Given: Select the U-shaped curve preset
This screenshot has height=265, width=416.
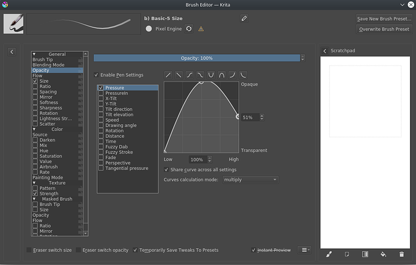Looking at the screenshot, I should (211, 75).
